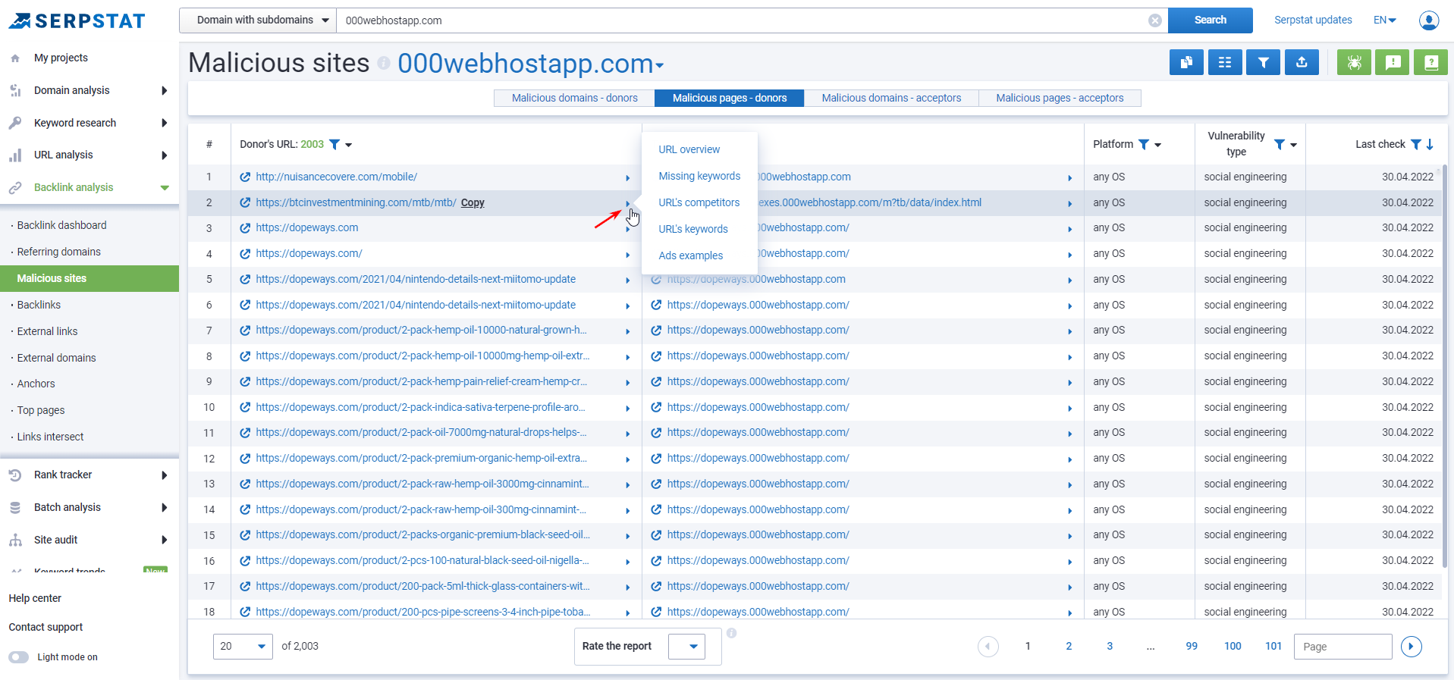
Task: Click the green bug report icon button
Action: [x=1354, y=62]
